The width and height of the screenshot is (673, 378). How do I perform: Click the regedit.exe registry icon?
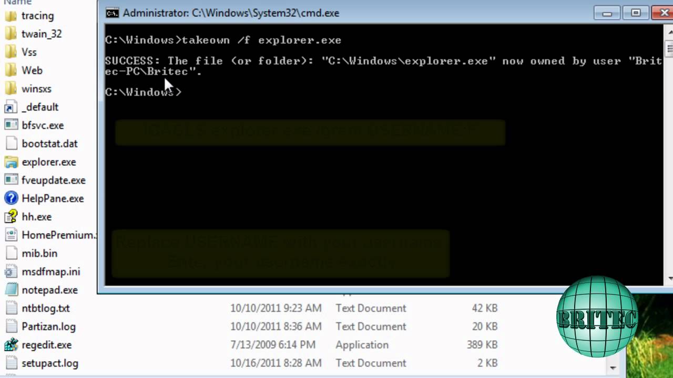(x=11, y=345)
